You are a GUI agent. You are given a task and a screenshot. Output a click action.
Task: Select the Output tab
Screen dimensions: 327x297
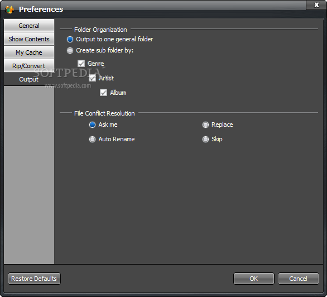click(29, 79)
